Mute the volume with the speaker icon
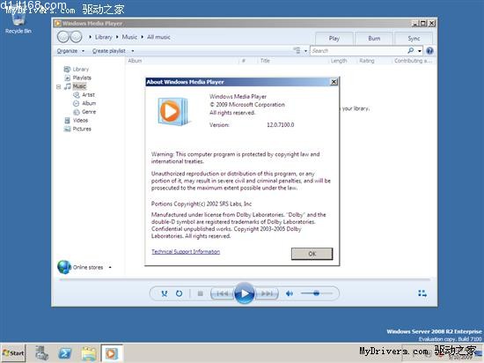Viewport: 484px width, 363px height. pos(289,293)
